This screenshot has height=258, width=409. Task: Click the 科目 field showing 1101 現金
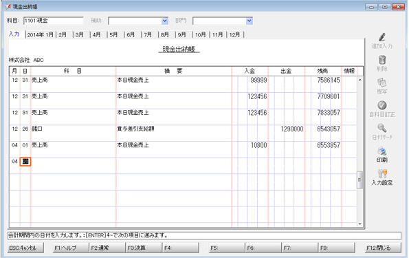coord(54,21)
